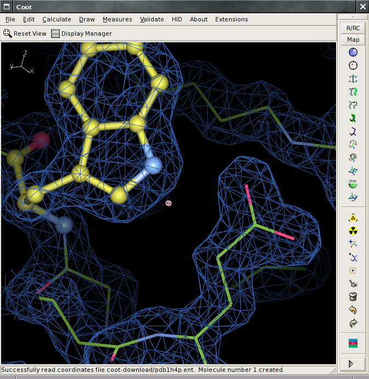Expand toolbar using bottom arrow button

point(353,364)
